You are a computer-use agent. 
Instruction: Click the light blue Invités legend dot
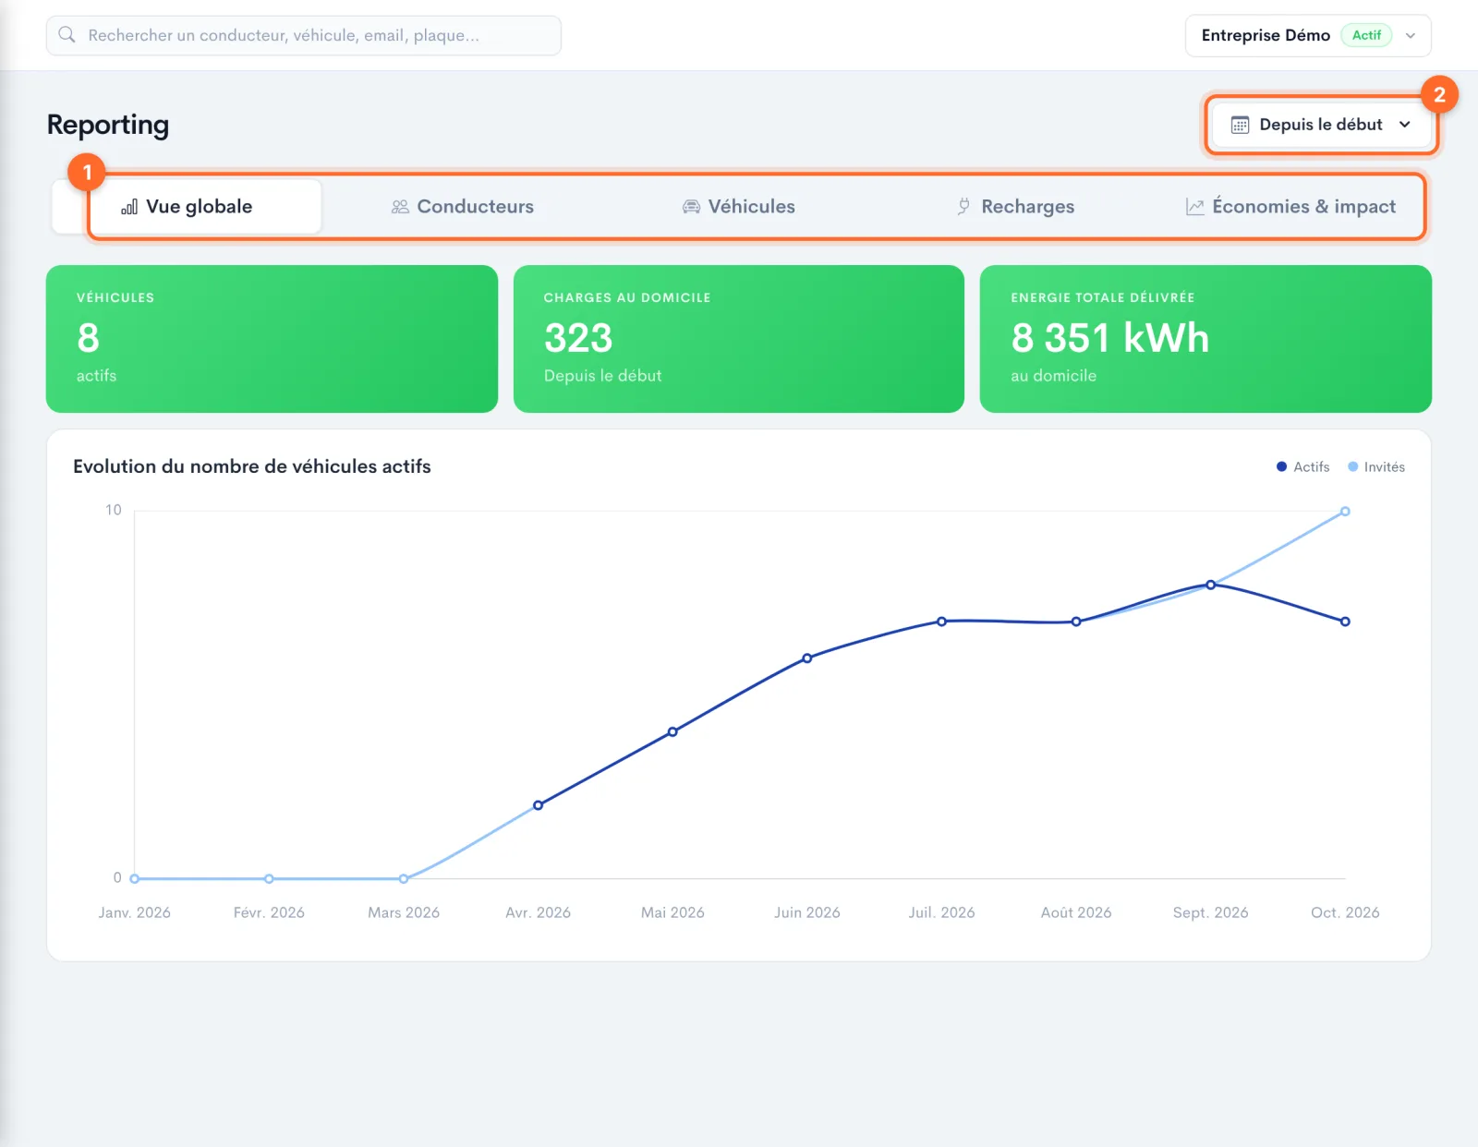(x=1353, y=467)
